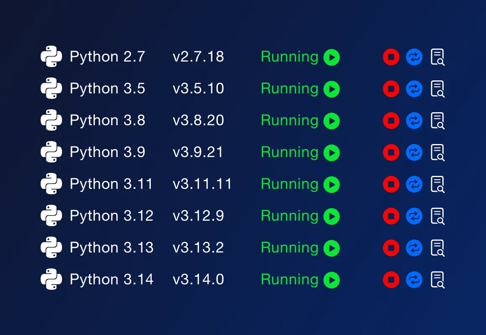
Task: View logs for Python 3.14
Action: tap(438, 280)
